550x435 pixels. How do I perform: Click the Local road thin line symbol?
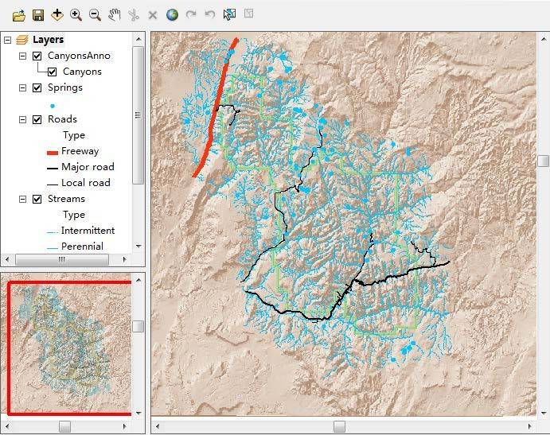[x=53, y=184]
